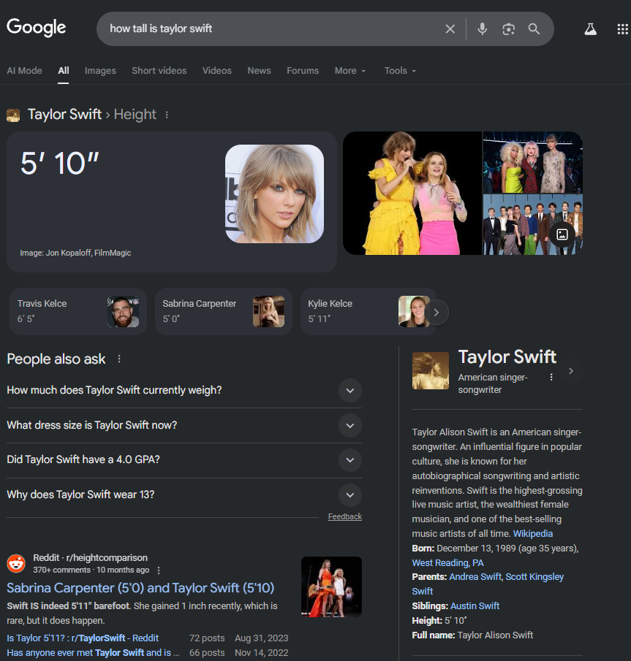Click 'Reddit · r/heightcomparison' source text
The width and height of the screenshot is (631, 661).
91,558
